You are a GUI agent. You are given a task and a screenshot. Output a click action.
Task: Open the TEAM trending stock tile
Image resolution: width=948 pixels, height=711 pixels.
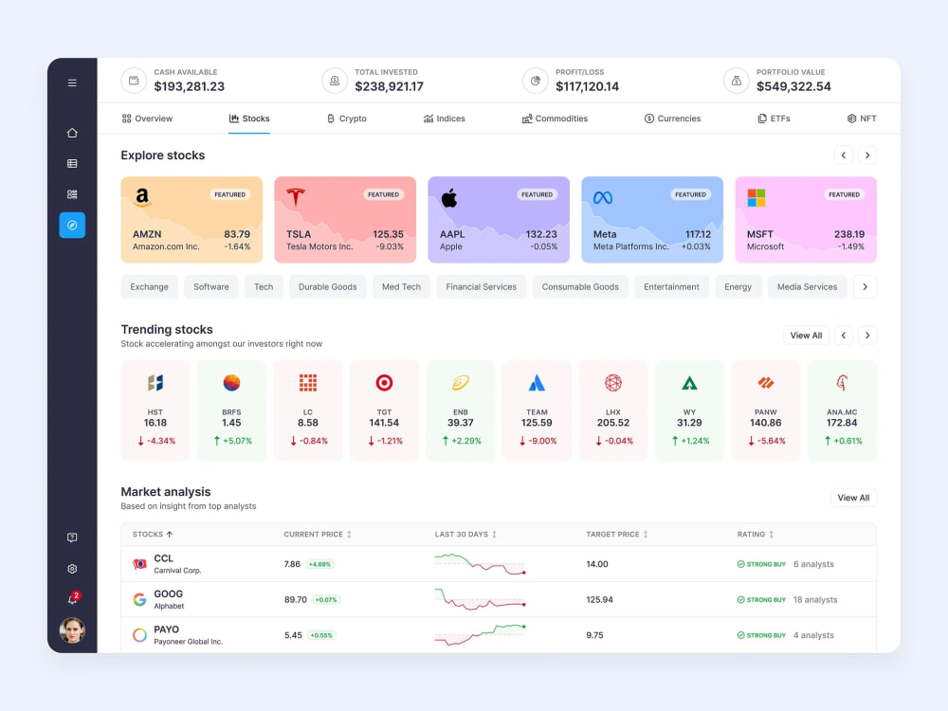pyautogui.click(x=537, y=410)
